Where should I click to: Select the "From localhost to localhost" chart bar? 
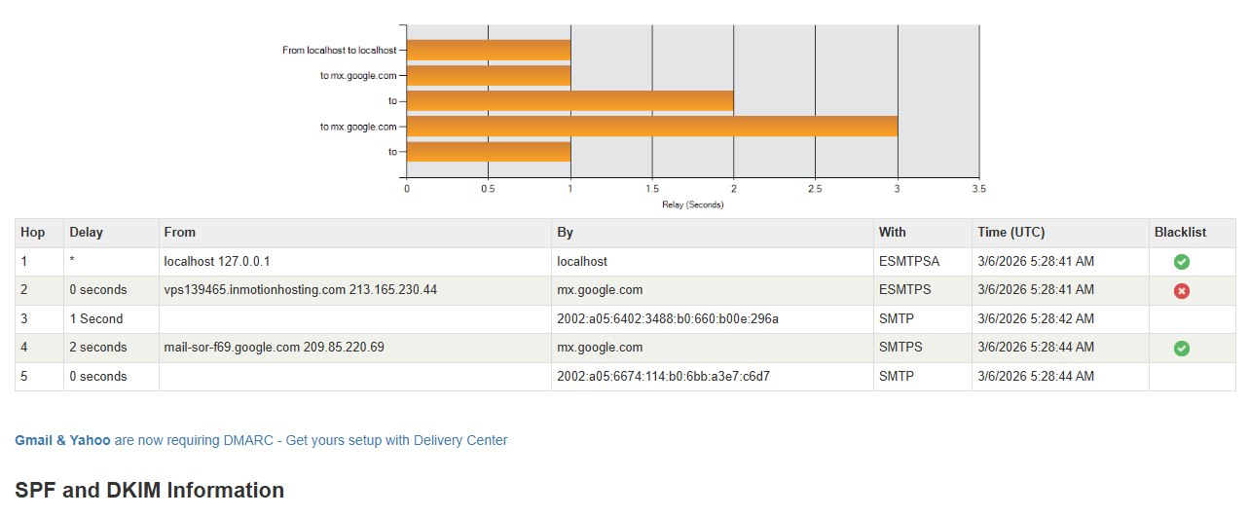tap(488, 50)
